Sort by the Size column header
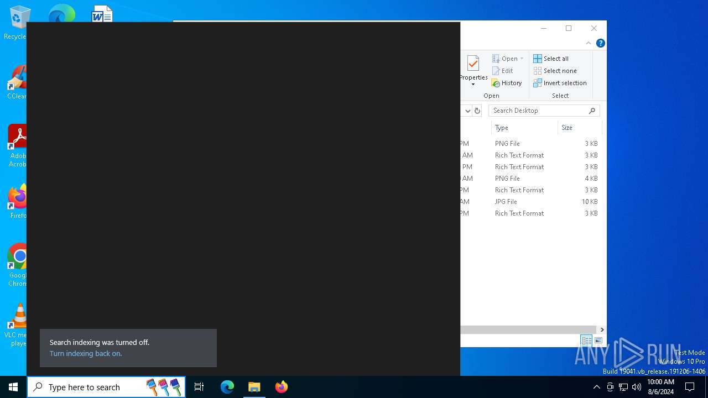The height and width of the screenshot is (398, 708). pyautogui.click(x=579, y=128)
